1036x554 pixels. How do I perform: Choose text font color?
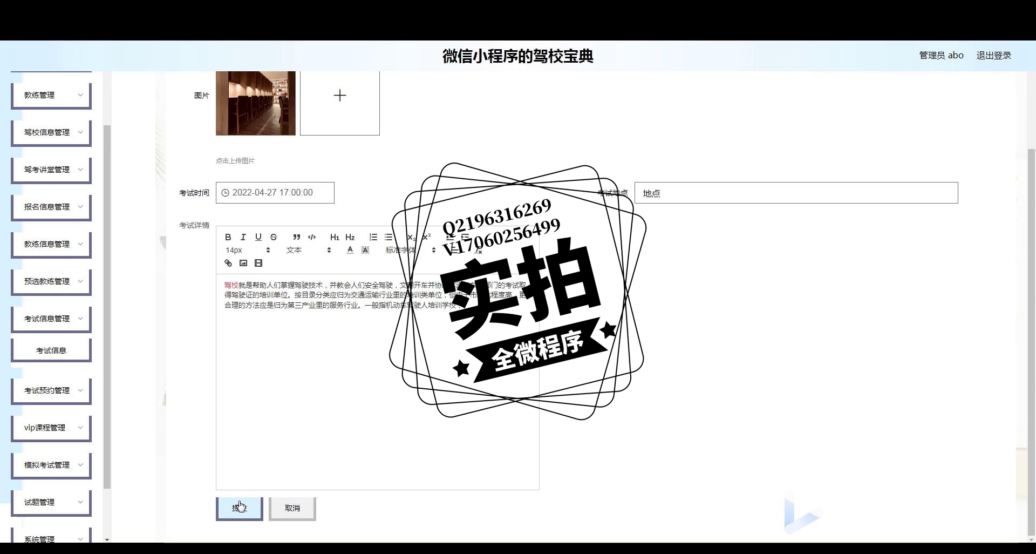click(350, 250)
